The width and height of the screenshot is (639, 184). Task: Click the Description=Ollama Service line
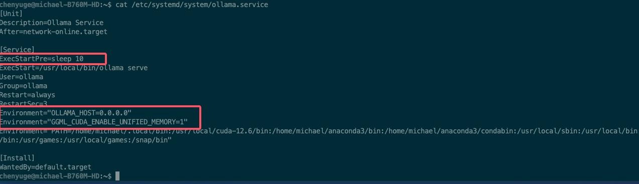pos(52,23)
